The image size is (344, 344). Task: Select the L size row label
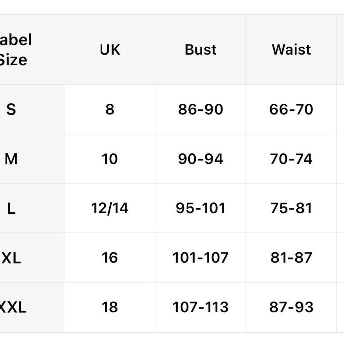[x=11, y=208]
